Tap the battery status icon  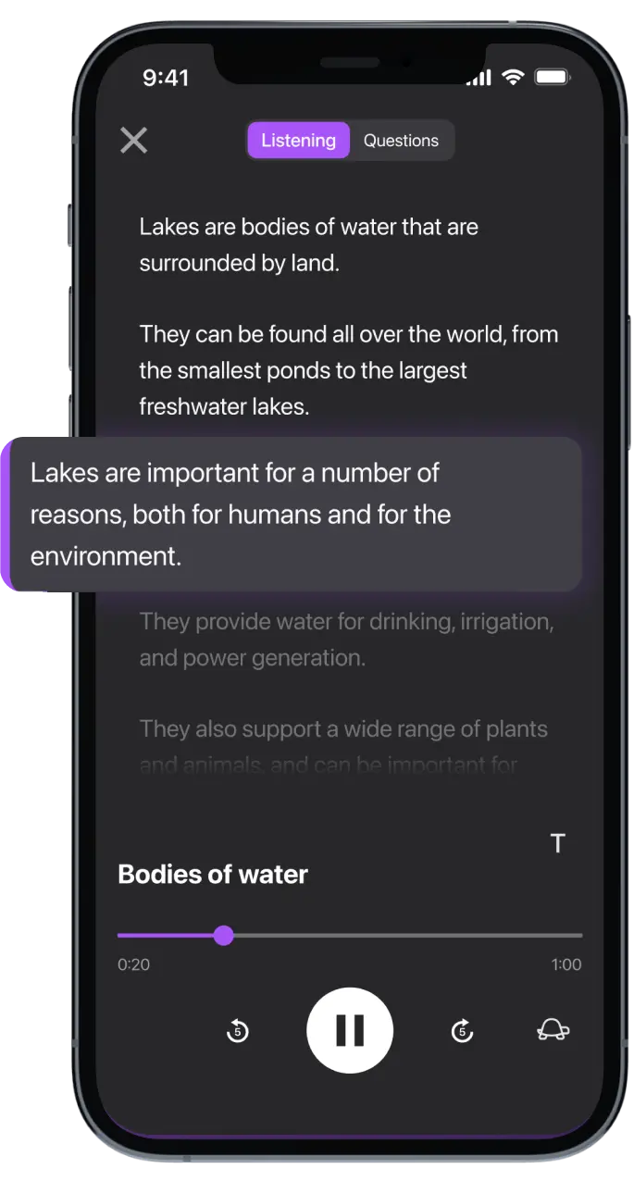(x=552, y=78)
